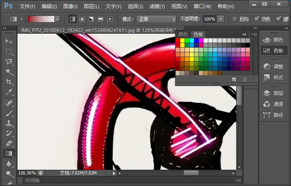Choose the diamond gradient style
The width and height of the screenshot is (291, 186).
pyautogui.click(x=110, y=19)
